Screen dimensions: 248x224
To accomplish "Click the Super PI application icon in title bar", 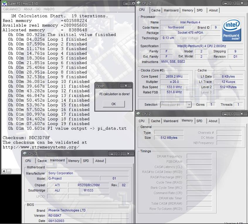I will tap(4, 3).
